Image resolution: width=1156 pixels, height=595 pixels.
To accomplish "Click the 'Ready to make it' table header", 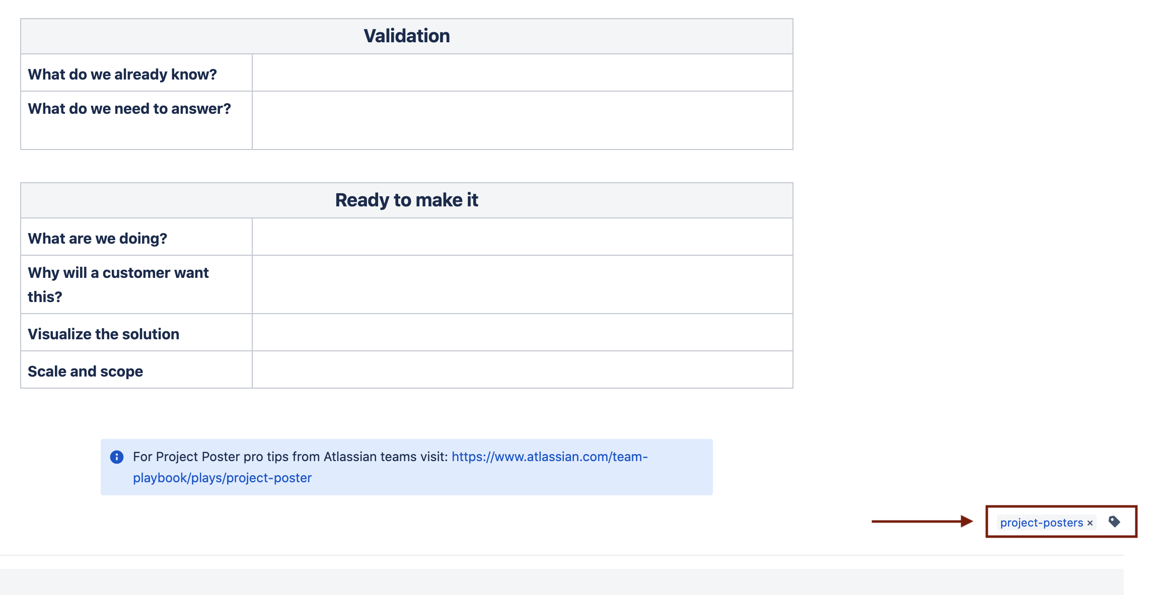I will coord(406,200).
